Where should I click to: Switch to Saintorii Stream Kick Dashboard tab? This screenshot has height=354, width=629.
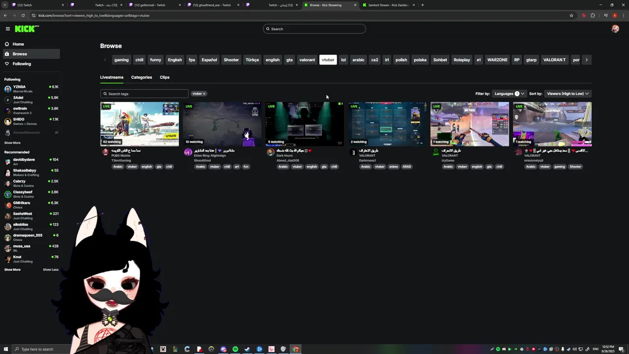[x=389, y=5]
